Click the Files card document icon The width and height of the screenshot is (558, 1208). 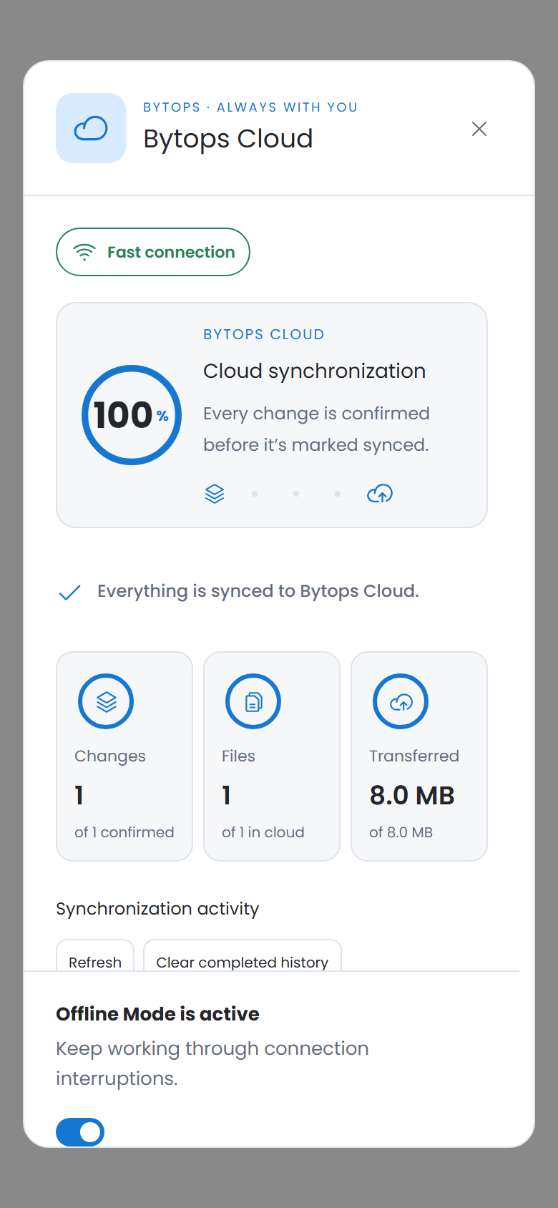pyautogui.click(x=253, y=701)
